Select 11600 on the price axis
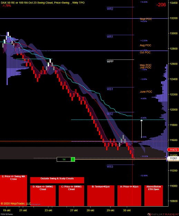179x216 pixels. click(x=173, y=140)
